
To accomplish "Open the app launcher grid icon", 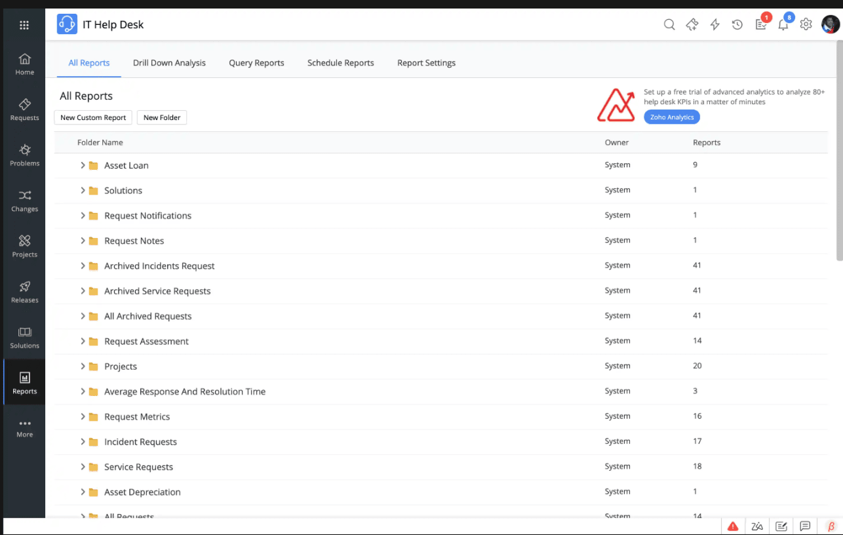I will click(x=24, y=26).
